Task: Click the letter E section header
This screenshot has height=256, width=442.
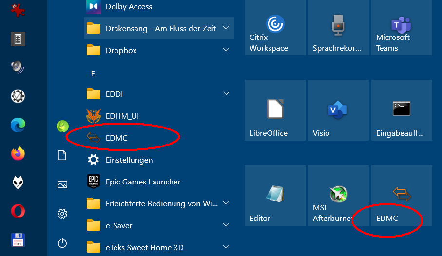Action: (x=93, y=74)
